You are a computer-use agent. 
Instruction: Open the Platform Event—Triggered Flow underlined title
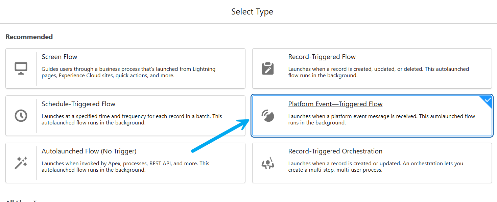[335, 104]
